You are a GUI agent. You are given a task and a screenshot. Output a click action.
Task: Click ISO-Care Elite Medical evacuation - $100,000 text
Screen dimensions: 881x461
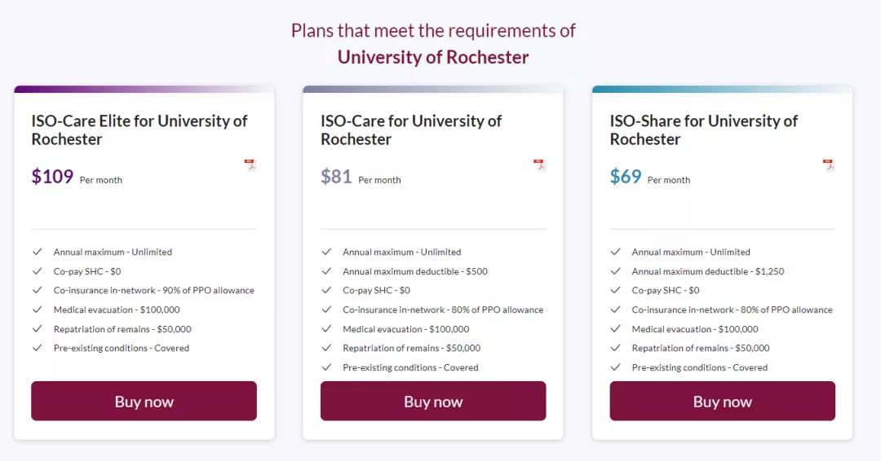(117, 310)
